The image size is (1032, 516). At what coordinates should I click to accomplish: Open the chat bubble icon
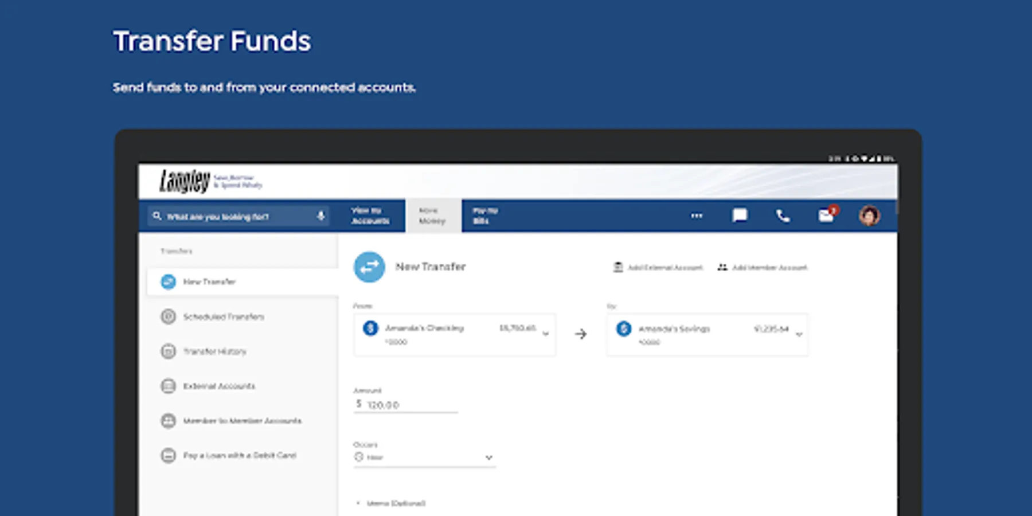(x=740, y=216)
